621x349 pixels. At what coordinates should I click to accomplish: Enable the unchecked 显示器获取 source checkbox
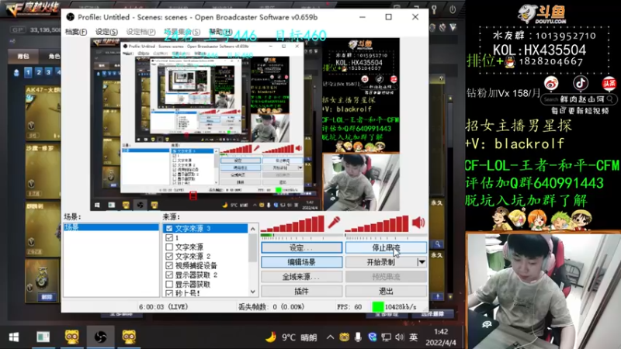point(169,284)
